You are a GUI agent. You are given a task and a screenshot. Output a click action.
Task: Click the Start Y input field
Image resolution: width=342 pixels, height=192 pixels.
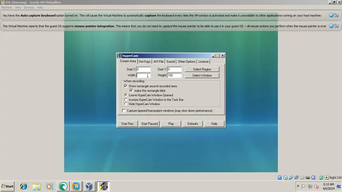(x=174, y=69)
